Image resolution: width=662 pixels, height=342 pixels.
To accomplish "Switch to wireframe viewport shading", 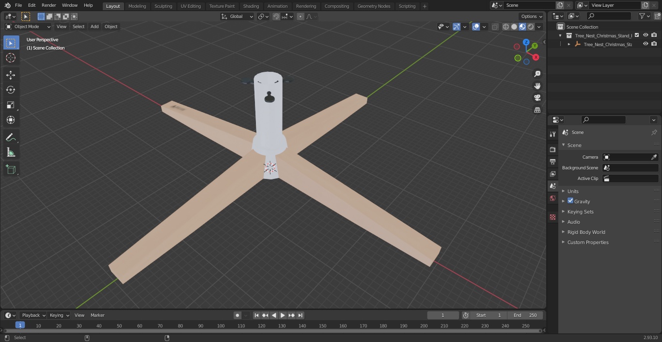I will (506, 27).
